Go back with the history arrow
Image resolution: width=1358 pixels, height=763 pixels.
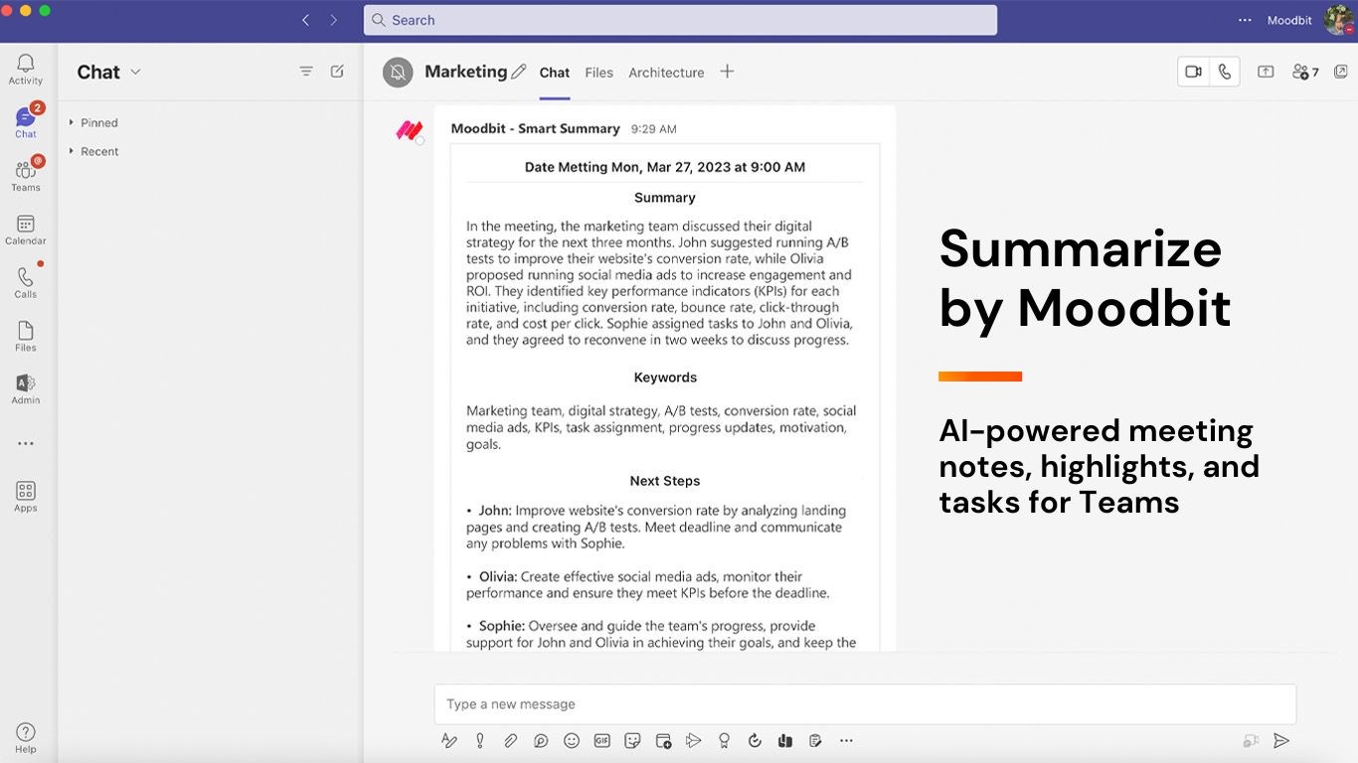pyautogui.click(x=305, y=20)
